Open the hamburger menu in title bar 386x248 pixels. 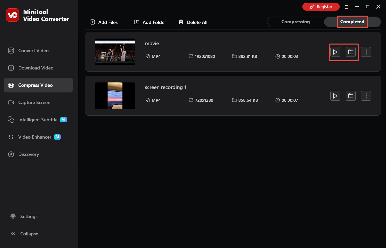click(346, 7)
